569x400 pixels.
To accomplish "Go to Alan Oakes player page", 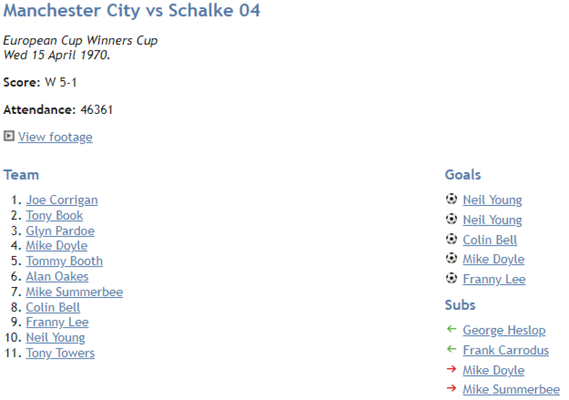I will pyautogui.click(x=57, y=277).
